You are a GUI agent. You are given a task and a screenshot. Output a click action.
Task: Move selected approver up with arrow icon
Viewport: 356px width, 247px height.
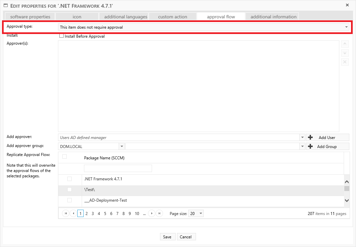345,44
